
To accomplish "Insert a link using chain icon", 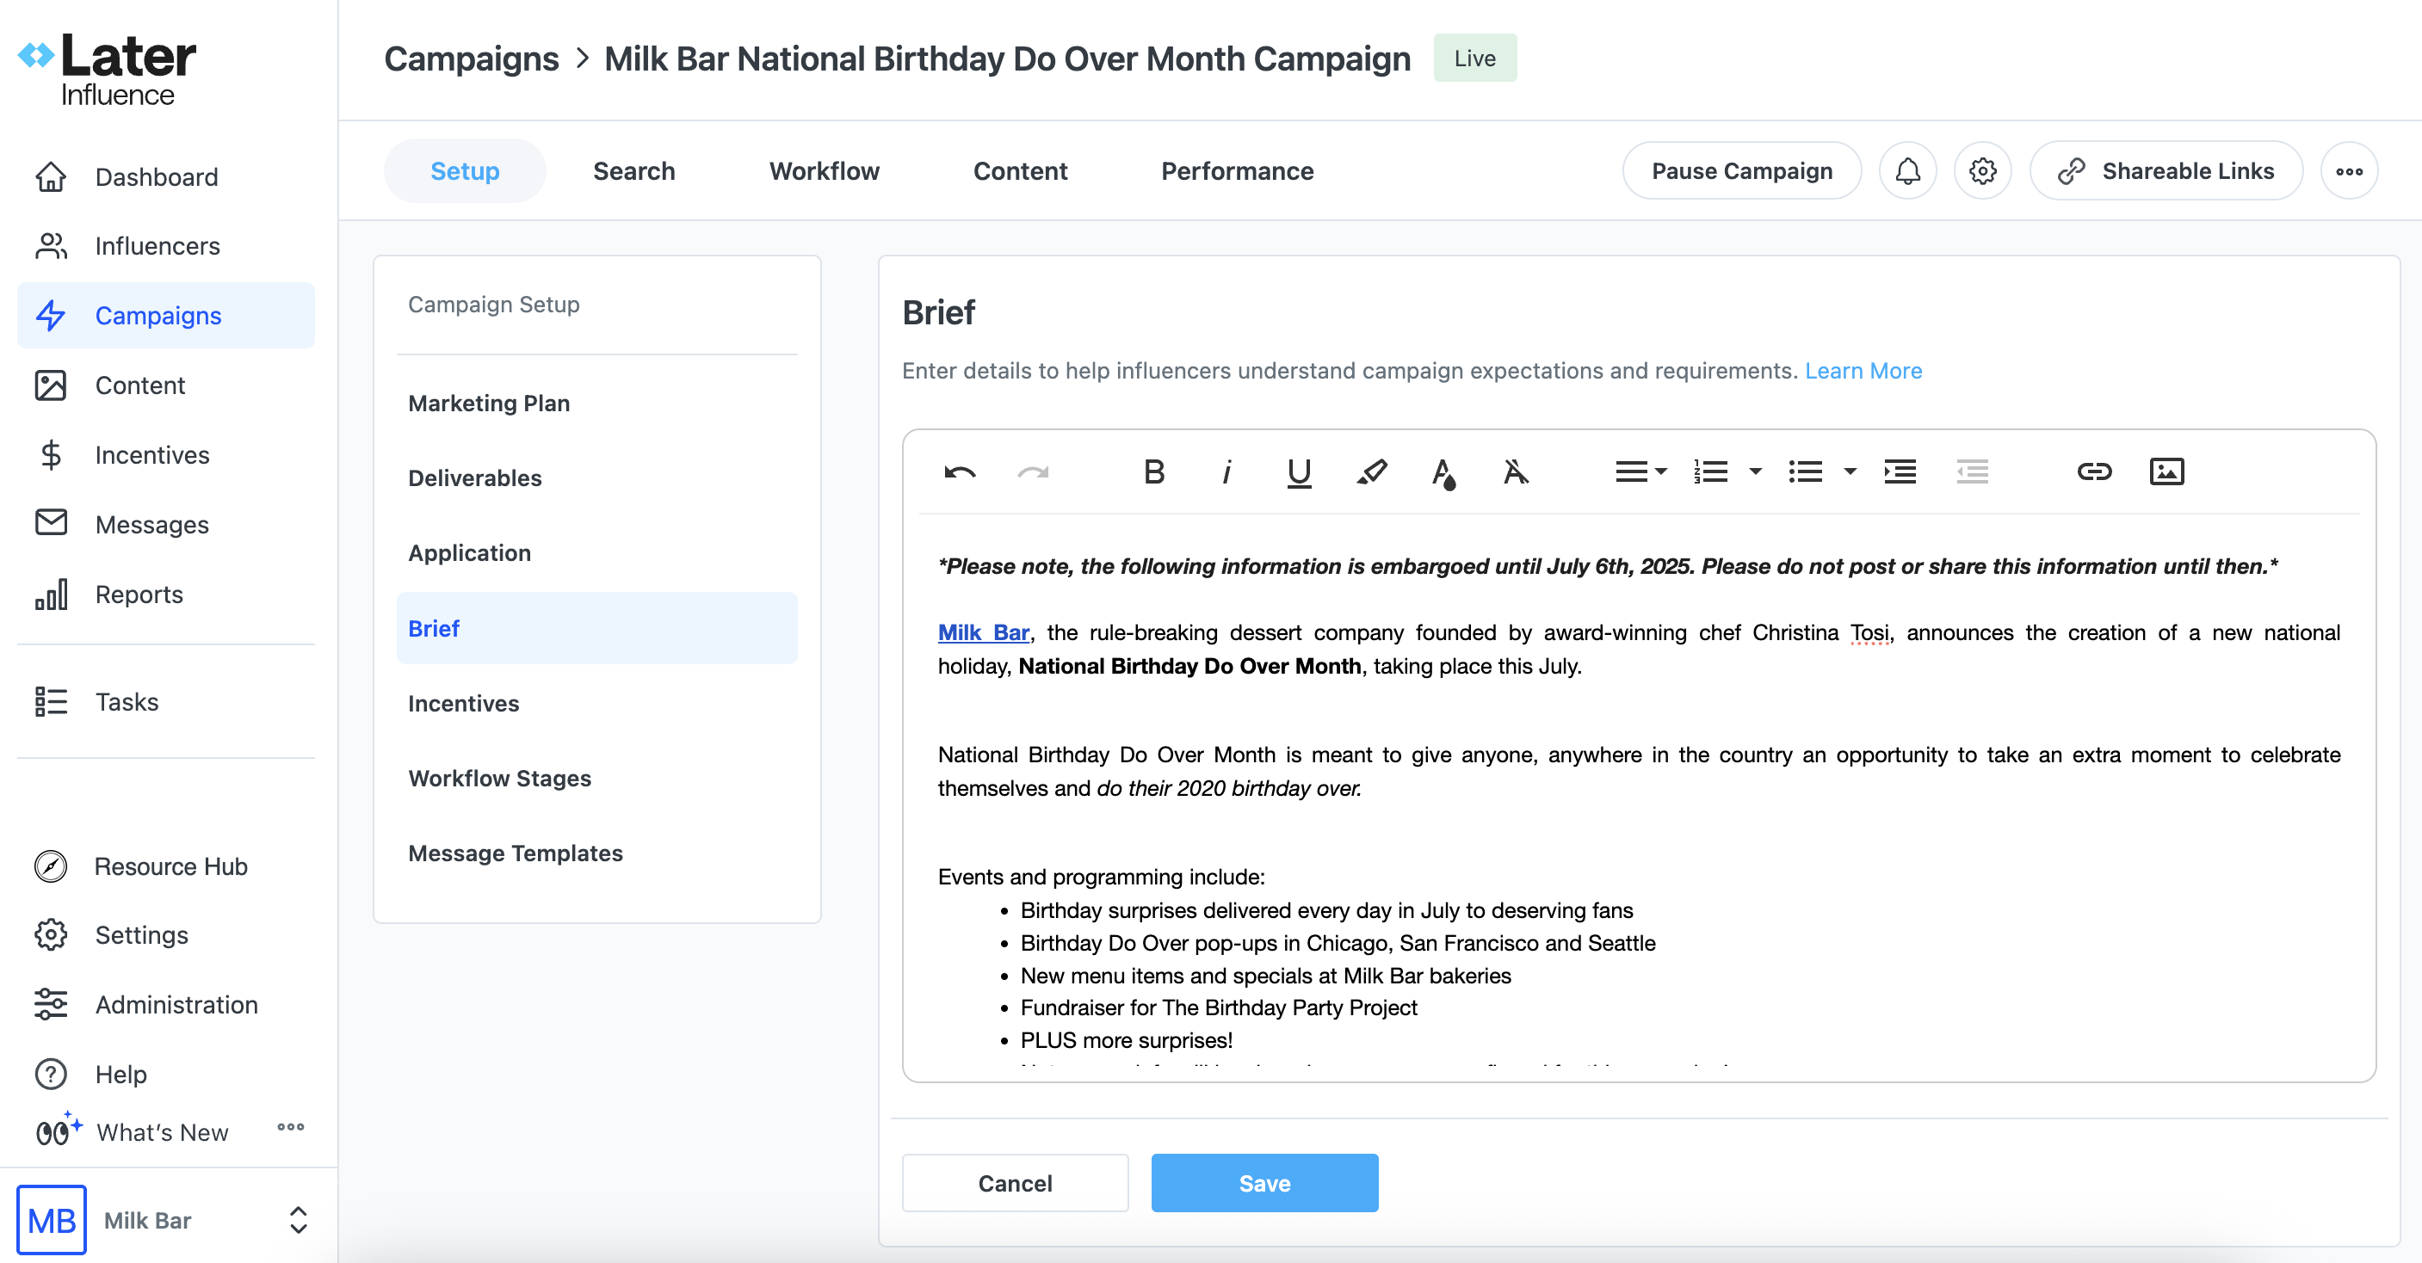I will click(2094, 471).
